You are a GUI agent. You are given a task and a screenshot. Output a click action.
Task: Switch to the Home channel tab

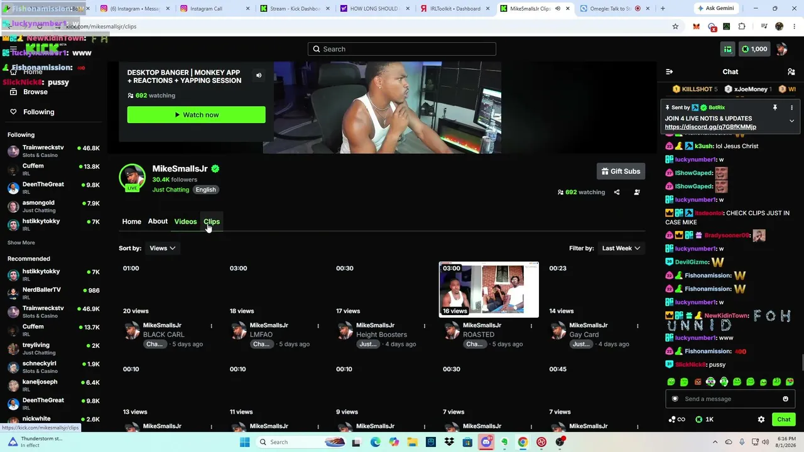click(x=132, y=222)
